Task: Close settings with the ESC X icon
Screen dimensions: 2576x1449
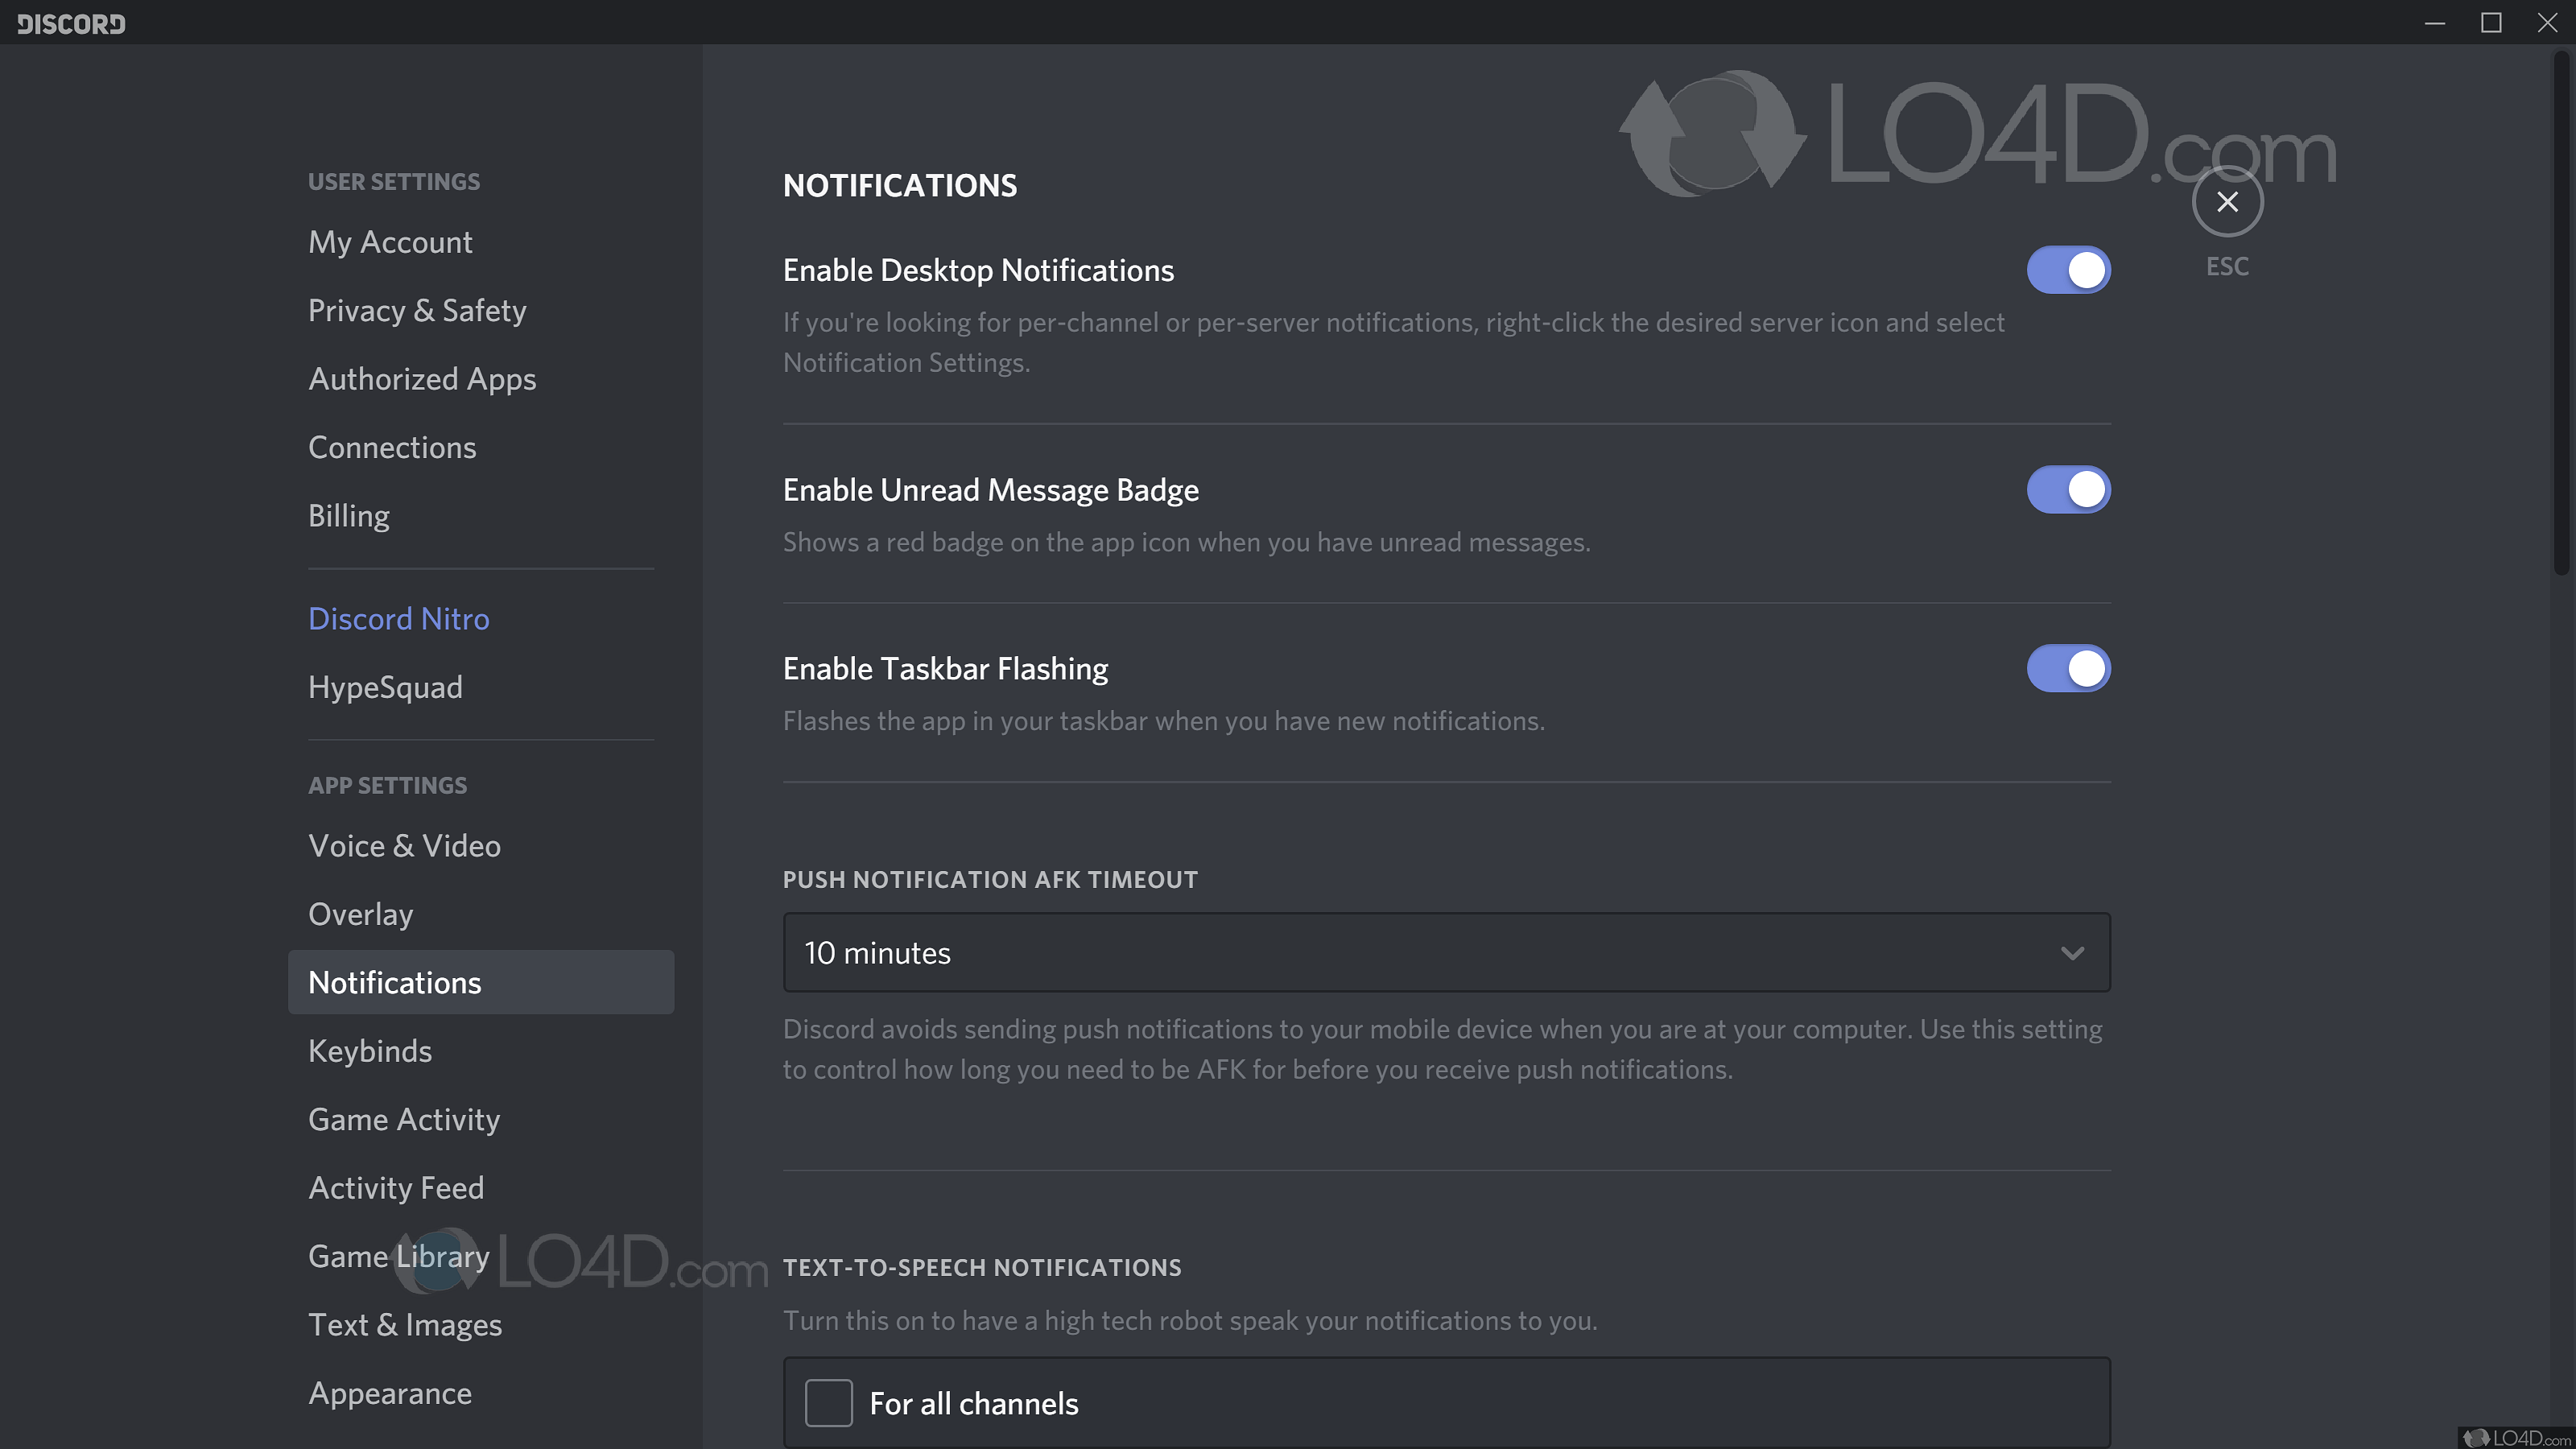Action: pos(2227,202)
